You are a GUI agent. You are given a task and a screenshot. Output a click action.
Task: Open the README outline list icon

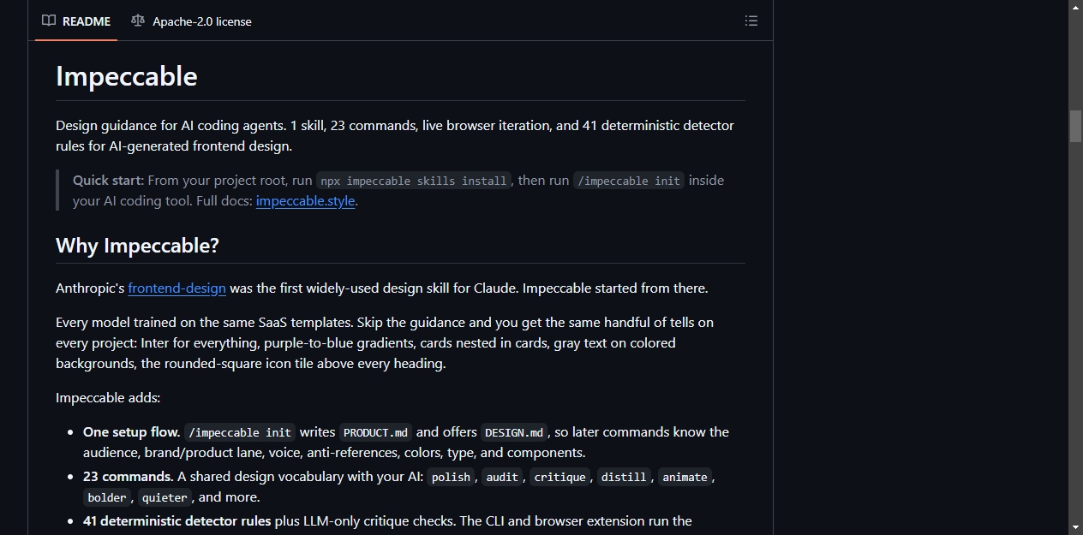tap(751, 21)
